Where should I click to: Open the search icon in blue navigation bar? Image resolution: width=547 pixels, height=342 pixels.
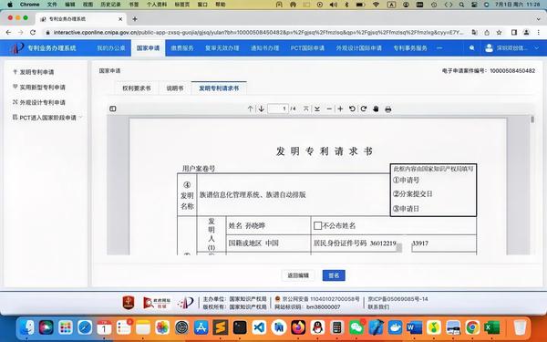tap(471, 47)
